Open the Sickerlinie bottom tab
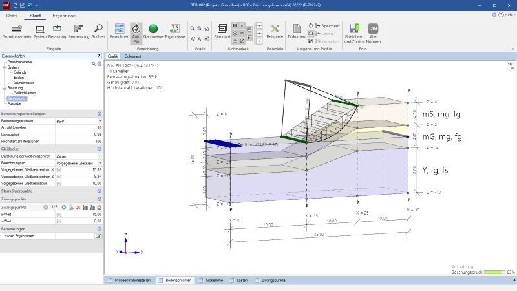This screenshot has height=291, width=517. coord(211,280)
